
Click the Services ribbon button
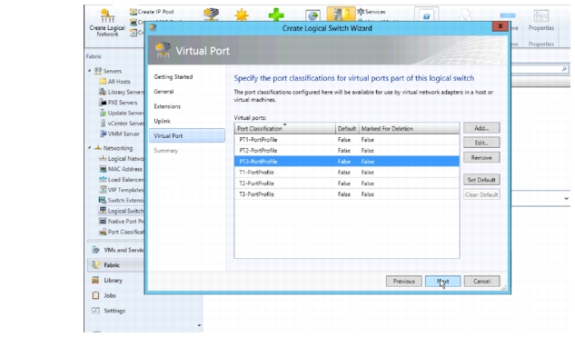(372, 12)
